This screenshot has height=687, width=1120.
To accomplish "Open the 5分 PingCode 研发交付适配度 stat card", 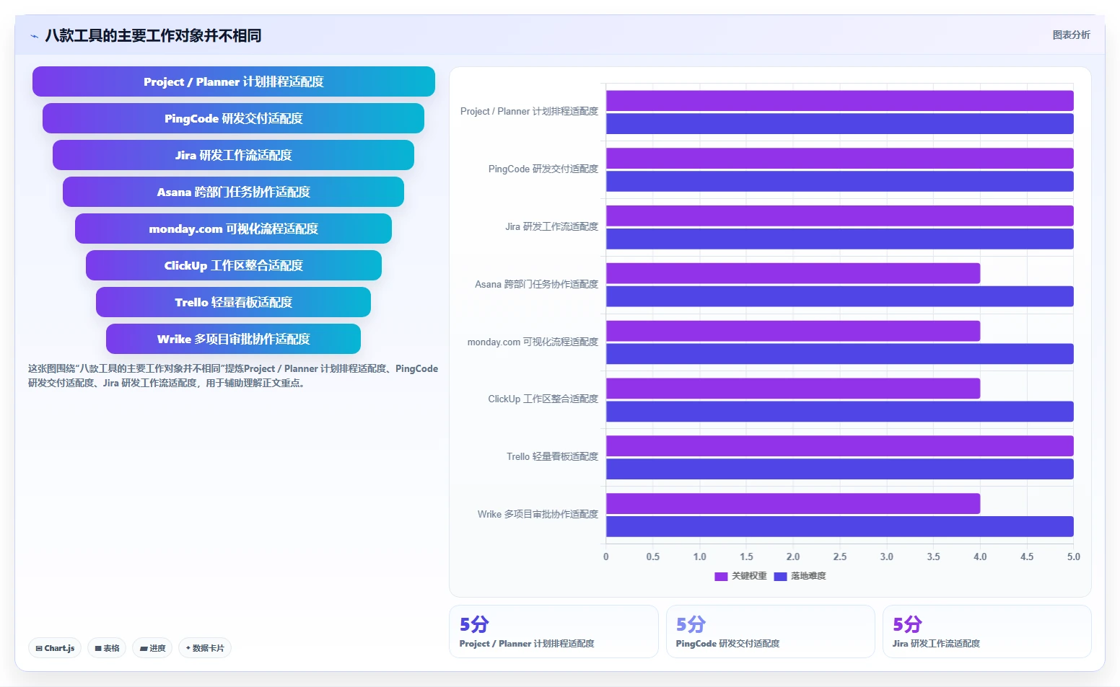I will pos(770,631).
